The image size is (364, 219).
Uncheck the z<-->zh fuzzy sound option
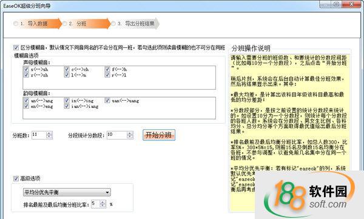pos(26,69)
